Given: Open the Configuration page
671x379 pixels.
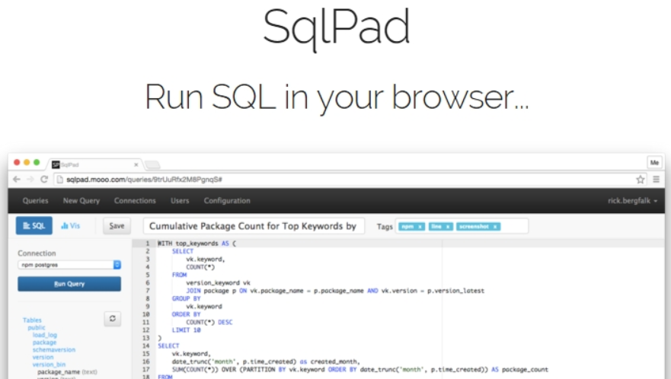Looking at the screenshot, I should point(227,201).
